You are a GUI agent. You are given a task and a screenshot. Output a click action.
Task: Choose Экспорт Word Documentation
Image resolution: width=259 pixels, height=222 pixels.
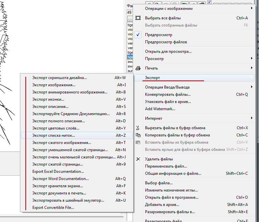coord(77,179)
